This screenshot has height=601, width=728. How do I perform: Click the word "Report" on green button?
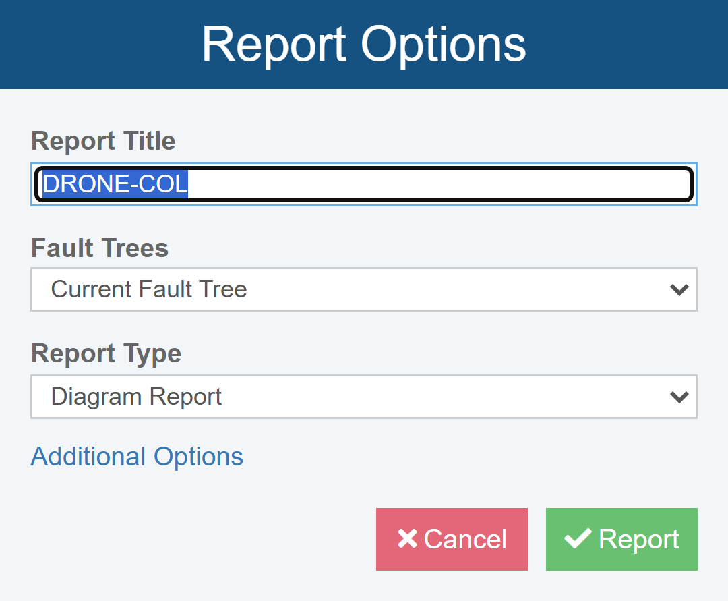coord(639,539)
